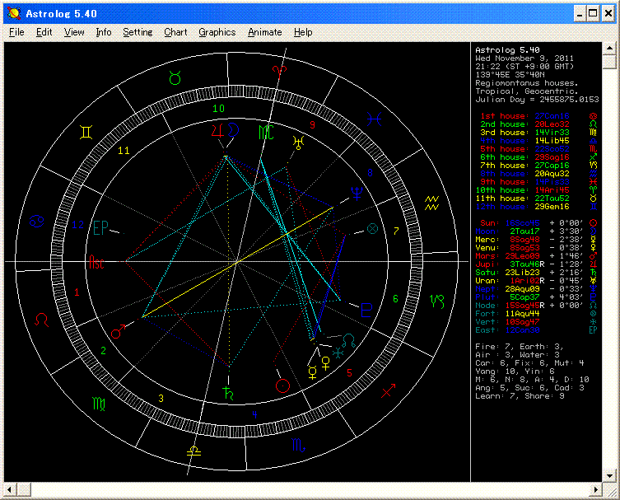
Task: Open the Setting menu
Action: click(138, 32)
